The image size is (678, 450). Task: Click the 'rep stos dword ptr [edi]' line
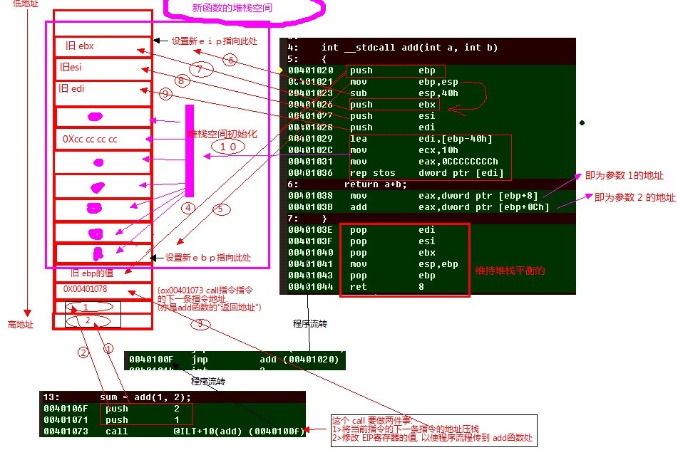point(427,173)
